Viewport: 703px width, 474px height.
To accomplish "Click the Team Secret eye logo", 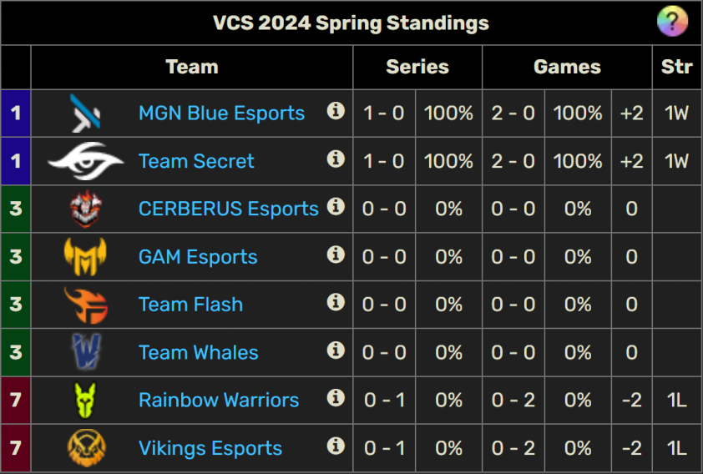I will click(x=85, y=161).
